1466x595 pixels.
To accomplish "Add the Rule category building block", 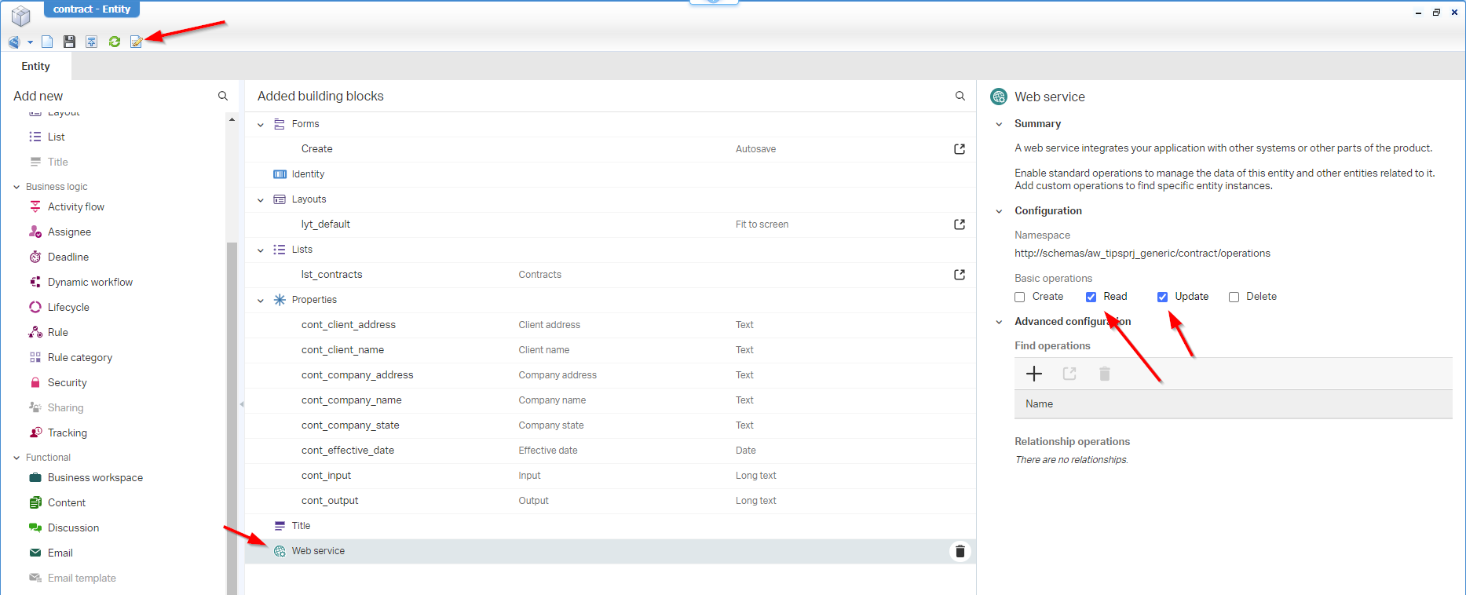I will [80, 357].
